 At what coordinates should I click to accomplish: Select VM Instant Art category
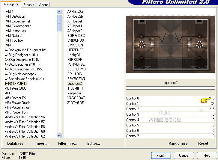click(x=16, y=31)
